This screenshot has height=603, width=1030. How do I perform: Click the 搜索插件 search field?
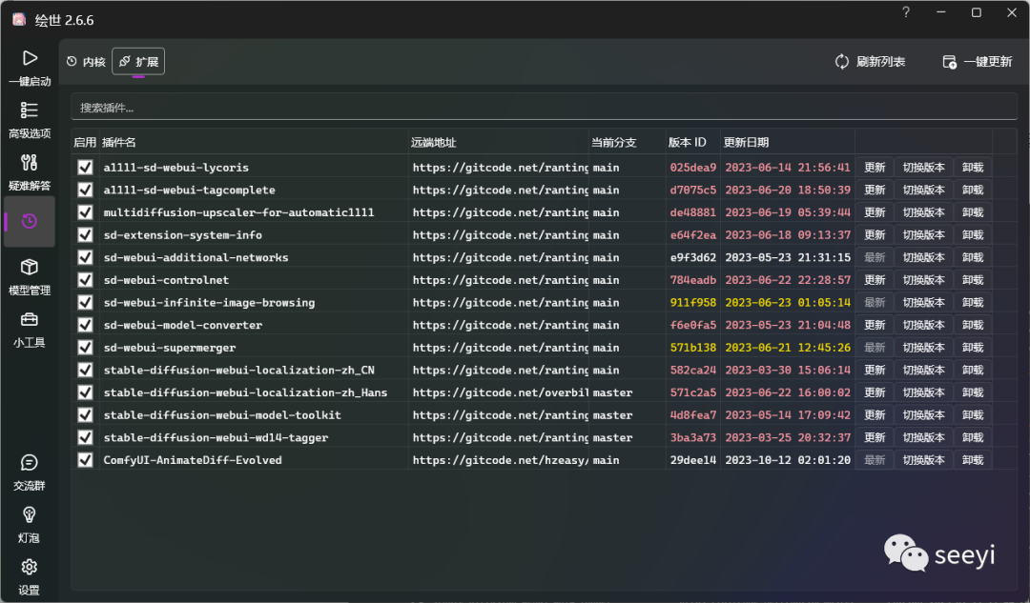coord(544,108)
